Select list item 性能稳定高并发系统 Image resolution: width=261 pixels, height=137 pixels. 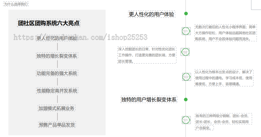[x=57, y=91]
